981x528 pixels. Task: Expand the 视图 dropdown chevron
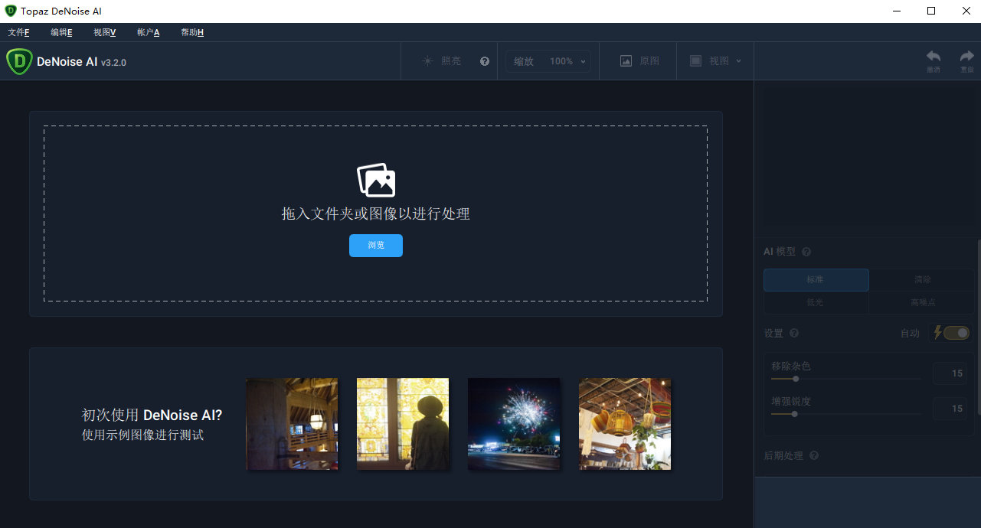pos(739,61)
